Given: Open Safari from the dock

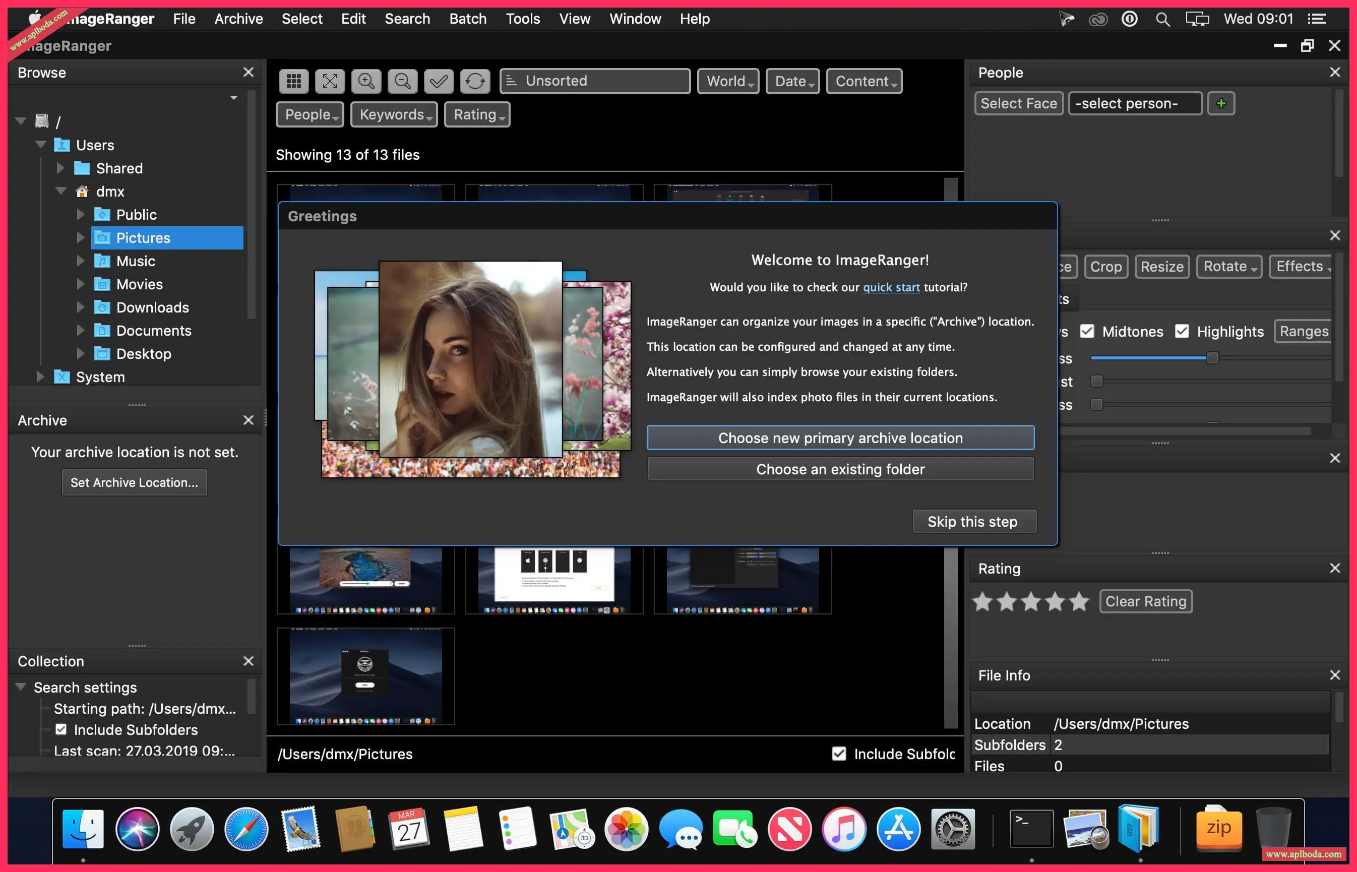Looking at the screenshot, I should coord(245,830).
